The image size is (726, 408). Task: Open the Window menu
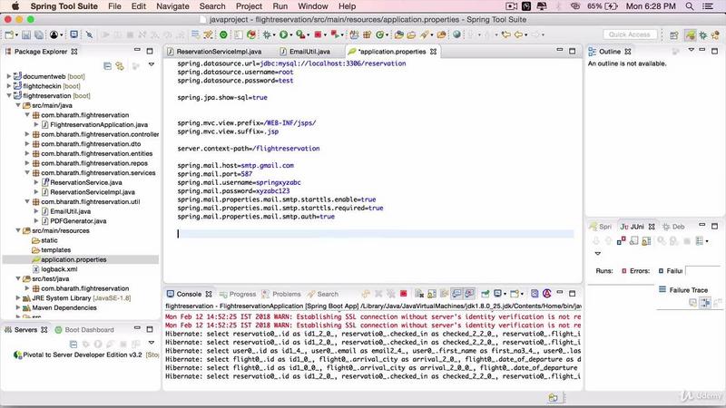tap(312, 6)
